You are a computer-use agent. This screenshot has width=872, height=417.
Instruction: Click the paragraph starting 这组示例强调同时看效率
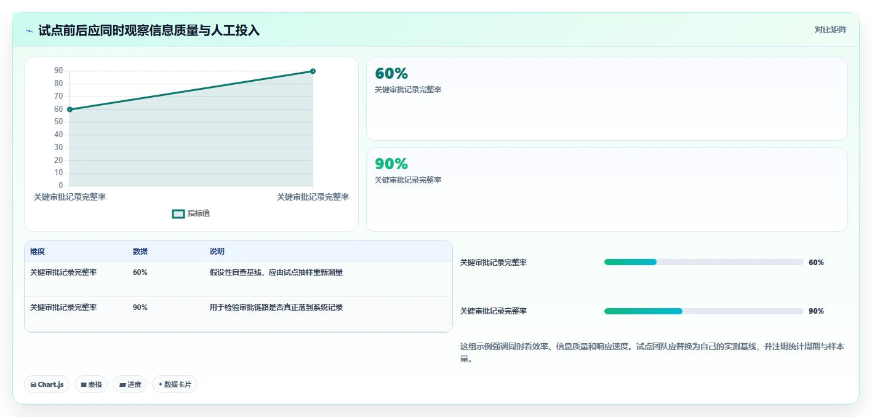pyautogui.click(x=652, y=352)
